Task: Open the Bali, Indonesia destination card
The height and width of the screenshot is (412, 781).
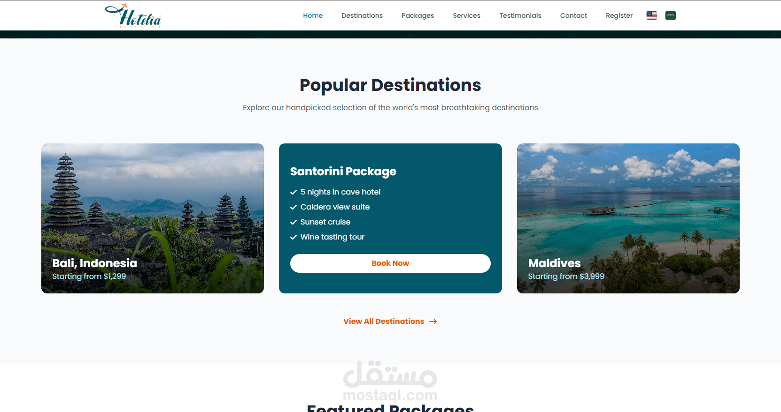Action: coord(153,218)
